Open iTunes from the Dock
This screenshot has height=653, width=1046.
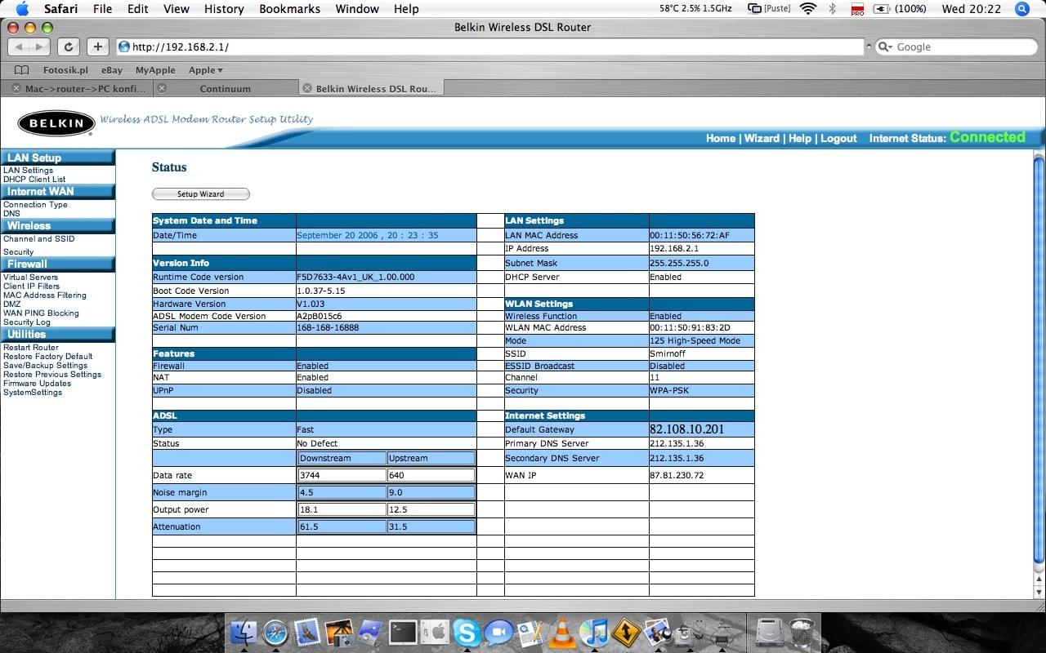[594, 632]
